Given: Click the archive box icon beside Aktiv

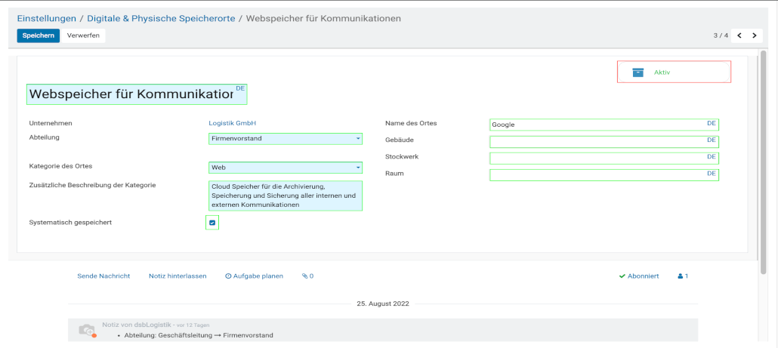Looking at the screenshot, I should pos(638,72).
